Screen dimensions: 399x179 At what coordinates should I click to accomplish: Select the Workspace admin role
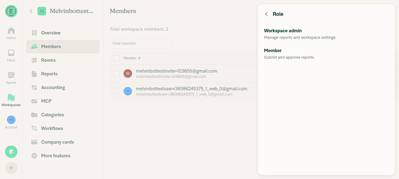(x=326, y=34)
